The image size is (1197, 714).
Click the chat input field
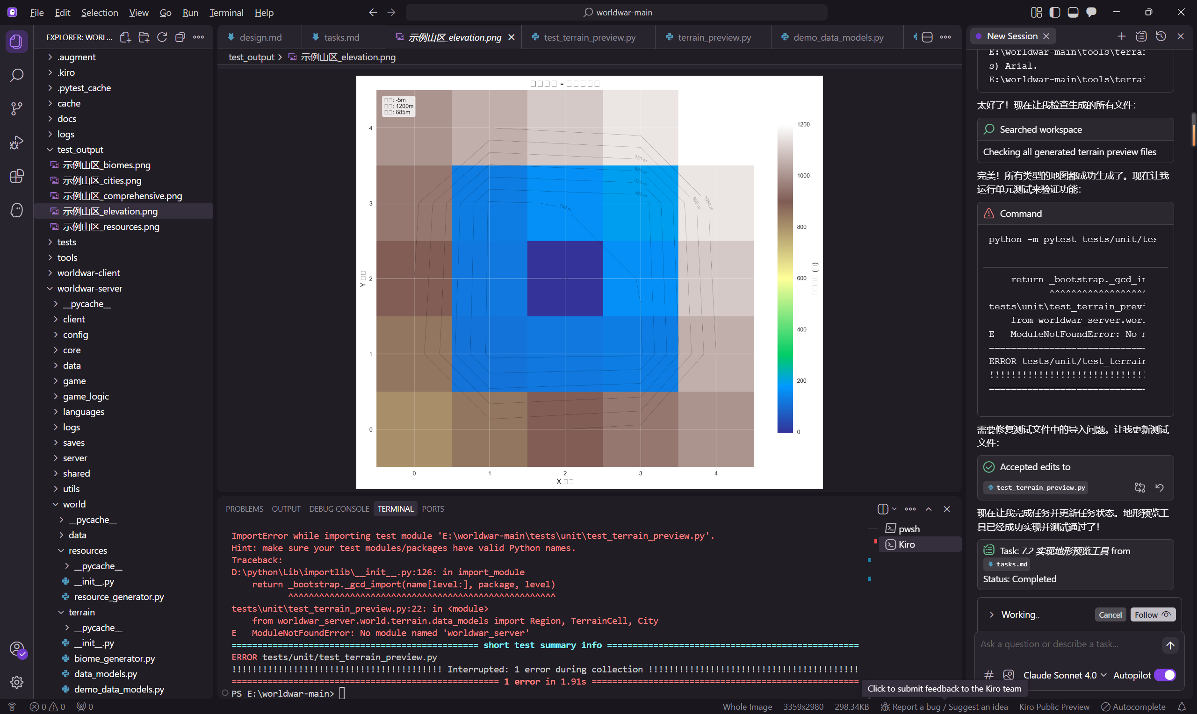[x=1067, y=644]
